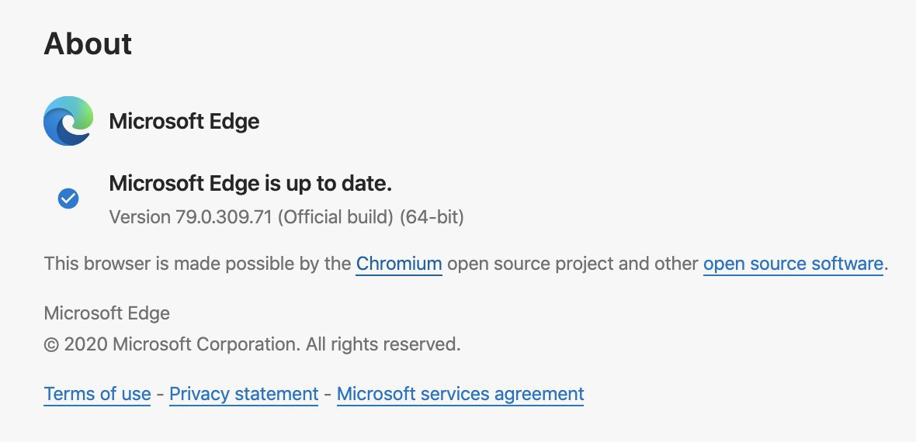Open the open source software link
Screen dimensions: 916x442
[793, 264]
